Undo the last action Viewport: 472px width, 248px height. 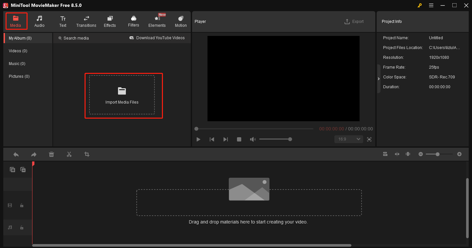16,154
